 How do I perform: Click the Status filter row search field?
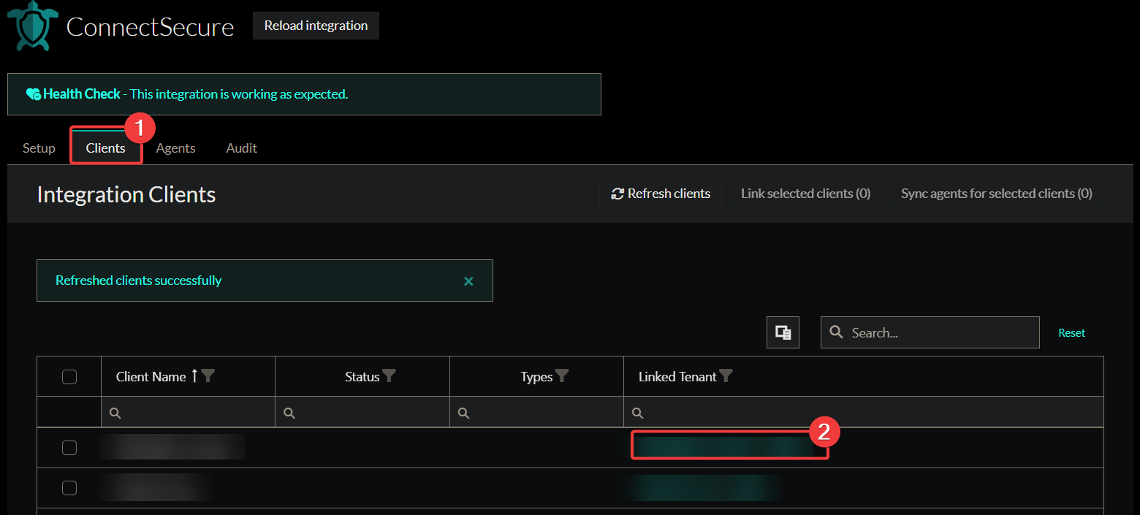pos(369,413)
